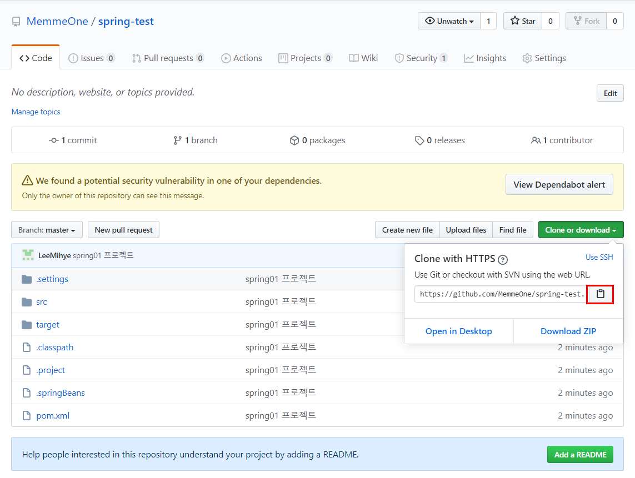Click the 1 contributor link

[562, 140]
